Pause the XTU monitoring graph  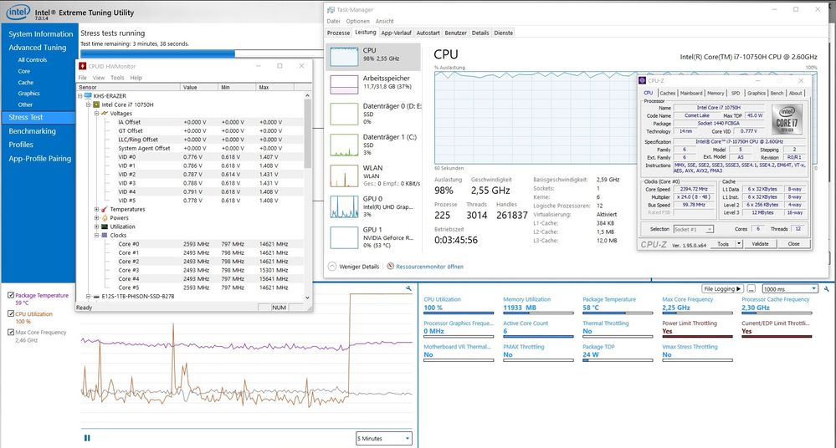(87, 437)
